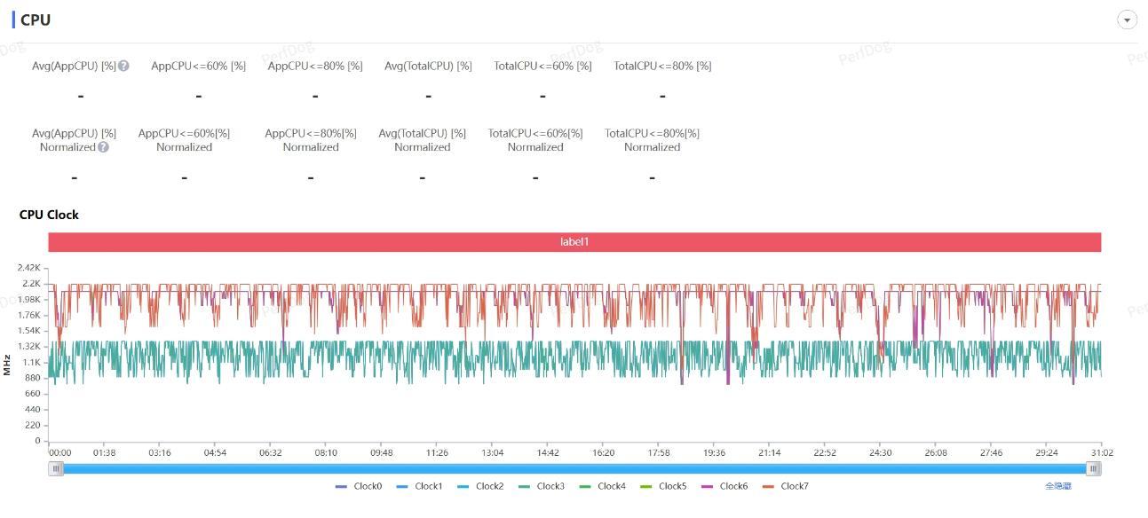Image resolution: width=1148 pixels, height=518 pixels.
Task: Click the CPU section title
Action: point(36,20)
